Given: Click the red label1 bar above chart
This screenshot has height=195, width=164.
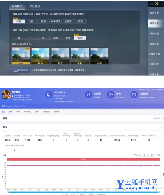Looking at the screenshot, I should 83,159.
